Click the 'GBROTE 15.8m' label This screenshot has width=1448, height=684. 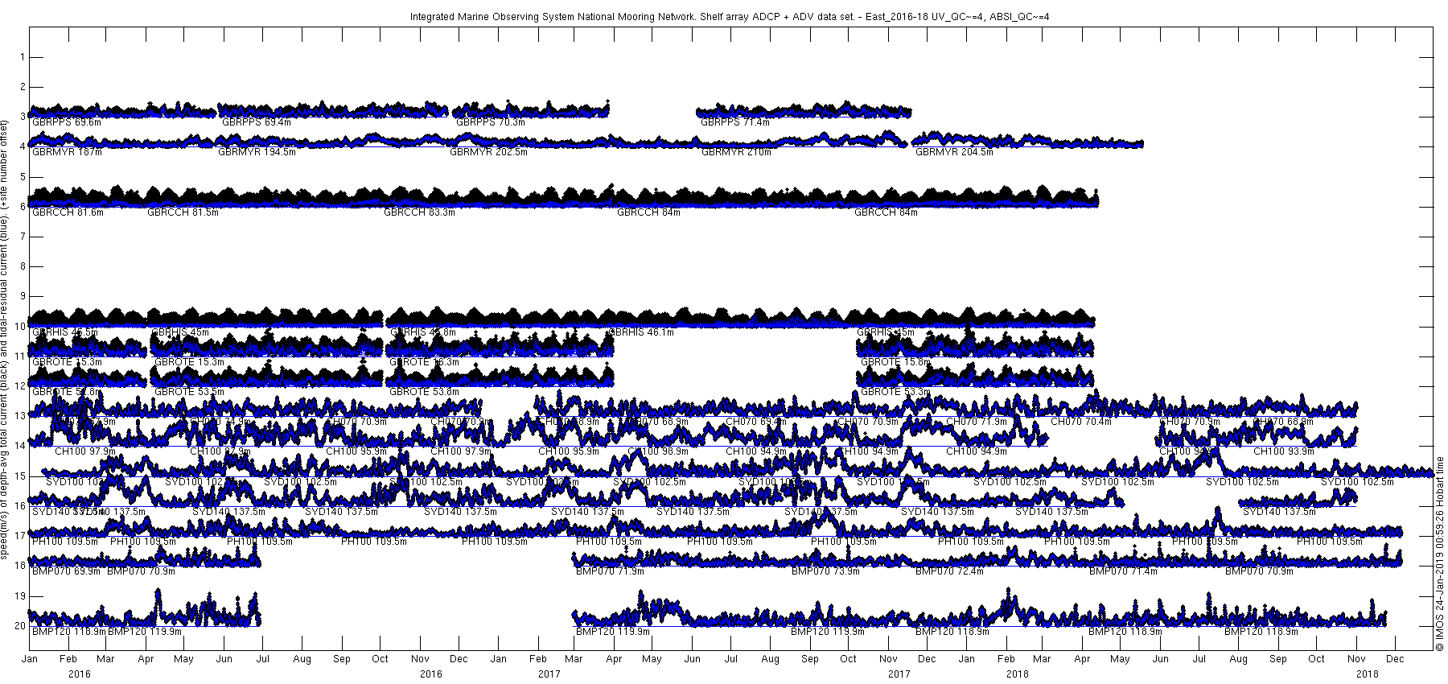click(895, 362)
